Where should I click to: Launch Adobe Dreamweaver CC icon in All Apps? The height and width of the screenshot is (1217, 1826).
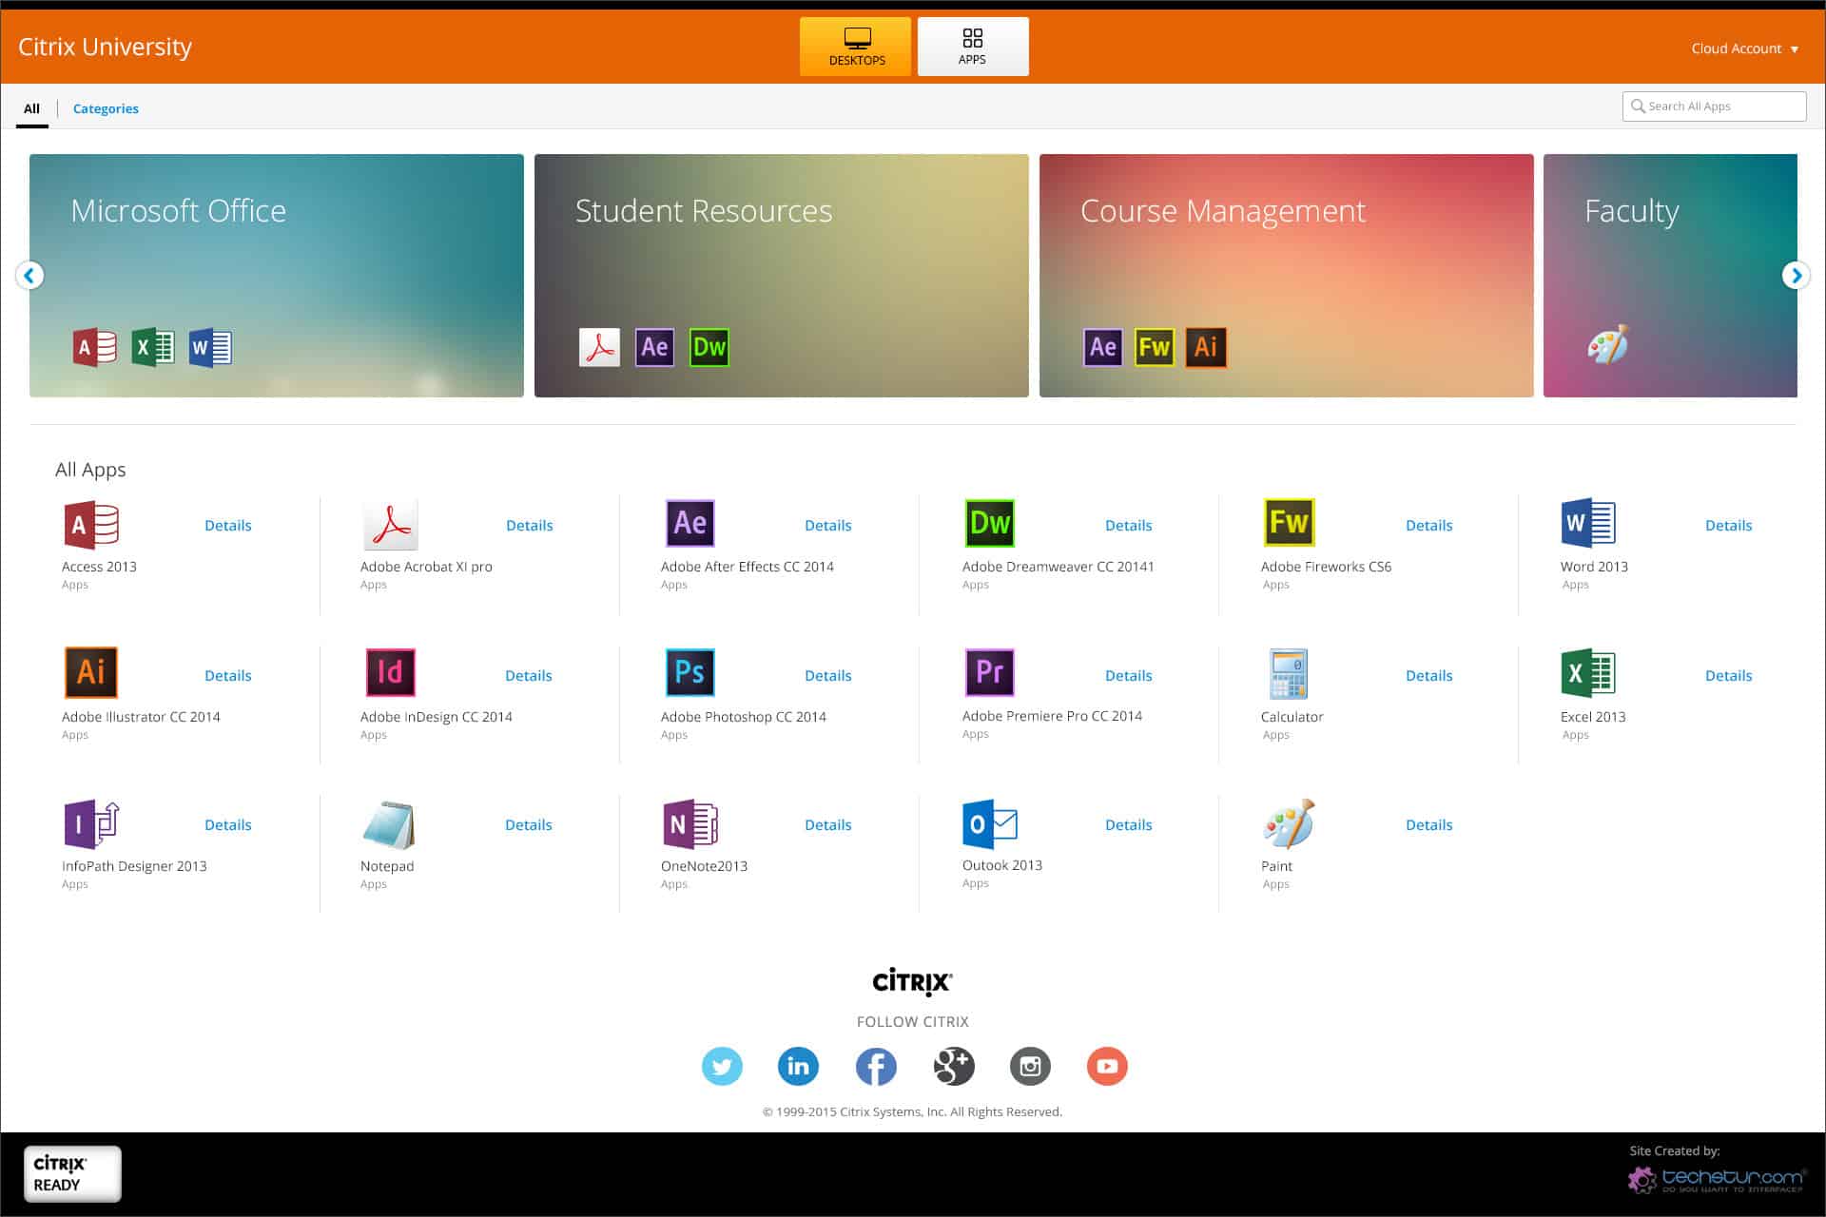pyautogui.click(x=989, y=523)
